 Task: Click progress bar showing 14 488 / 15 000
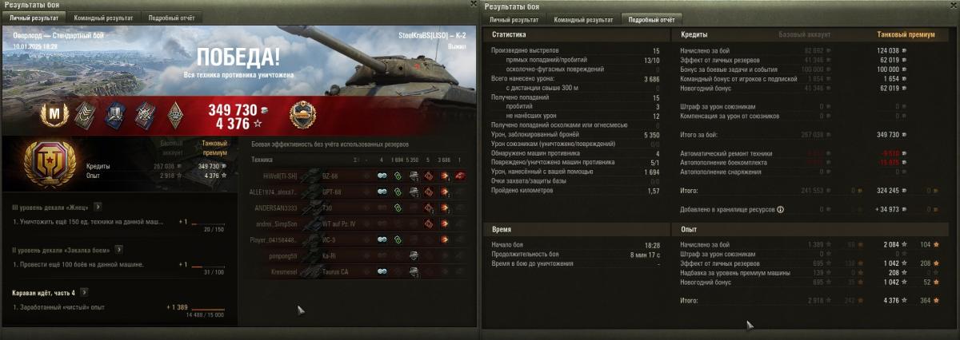pyautogui.click(x=207, y=310)
